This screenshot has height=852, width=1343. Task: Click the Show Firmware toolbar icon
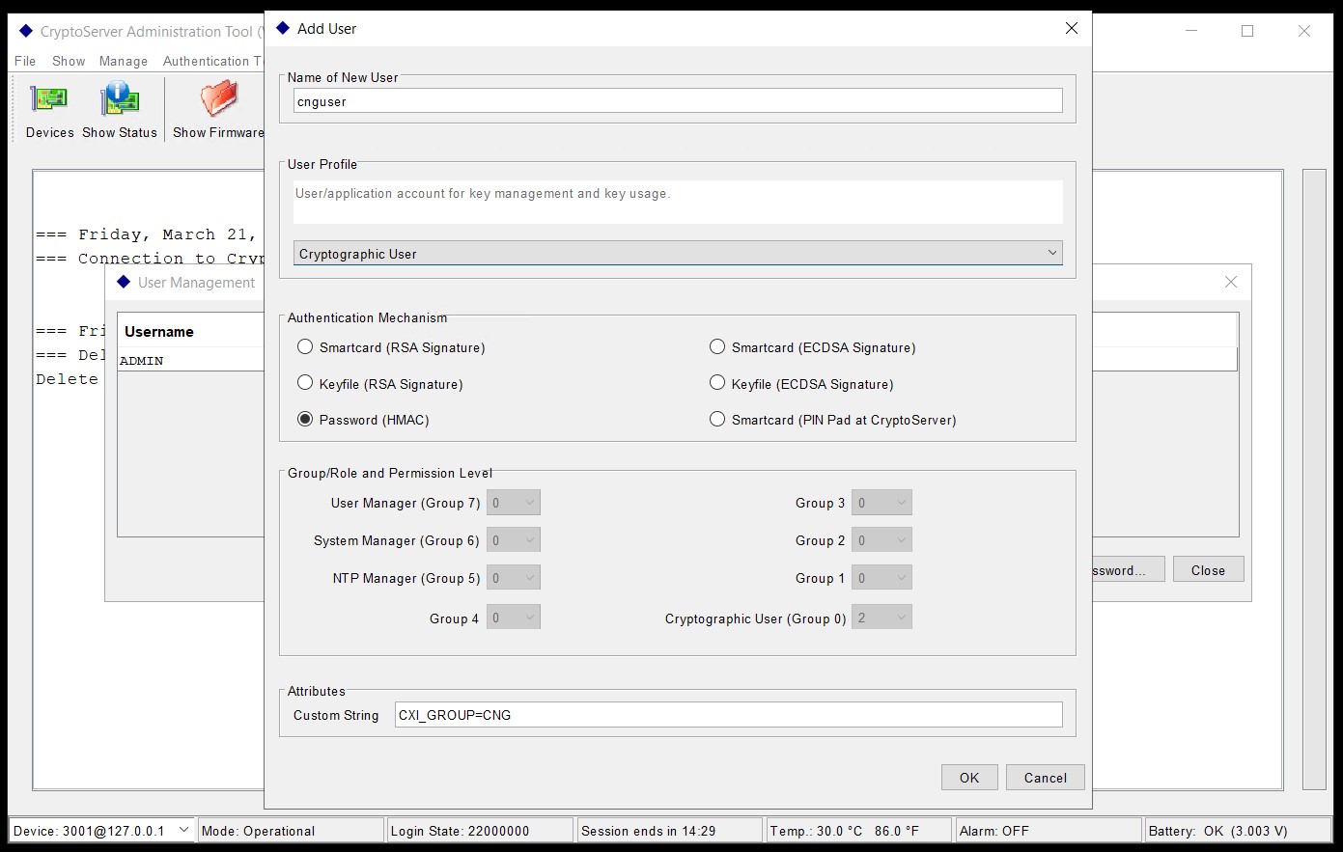pos(218,110)
